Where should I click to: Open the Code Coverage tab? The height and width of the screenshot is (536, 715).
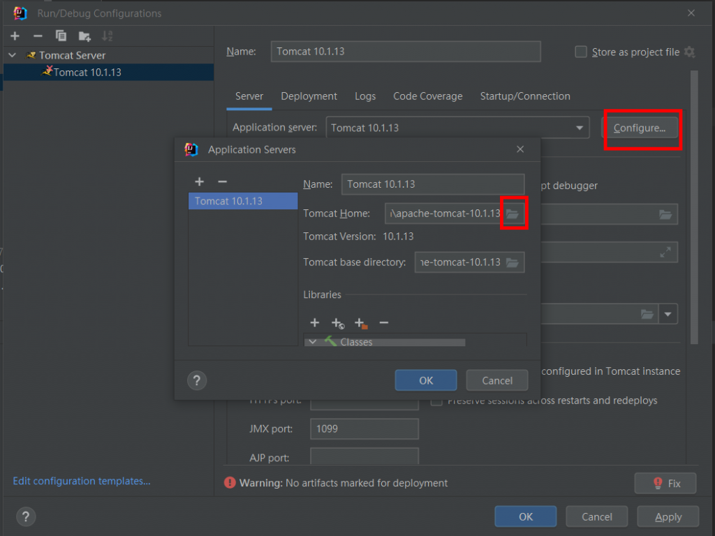point(428,96)
